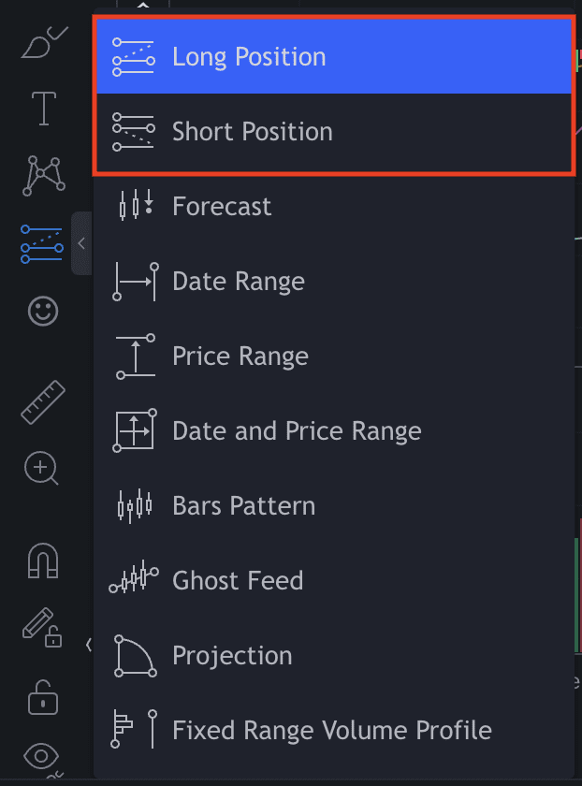This screenshot has height=786, width=582.
Task: Select the Text tool
Action: (43, 109)
